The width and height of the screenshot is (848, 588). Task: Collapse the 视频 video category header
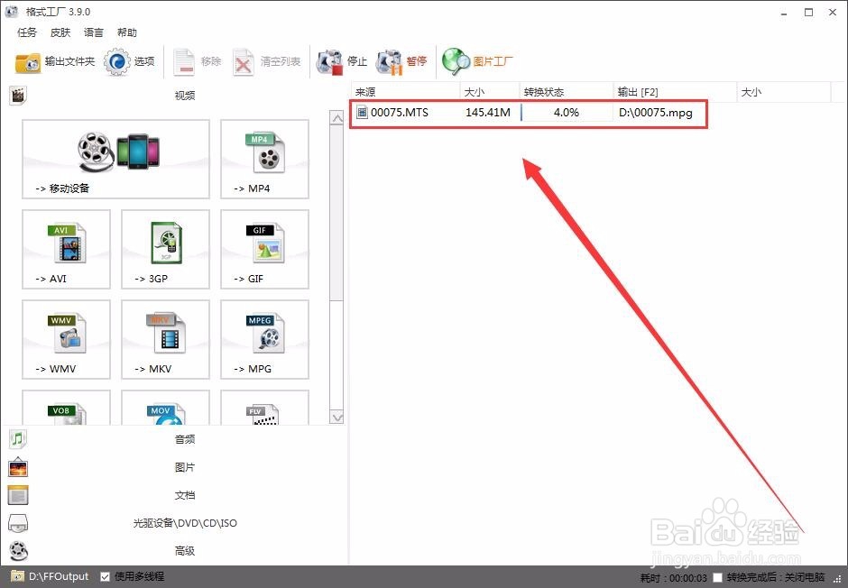[x=184, y=96]
